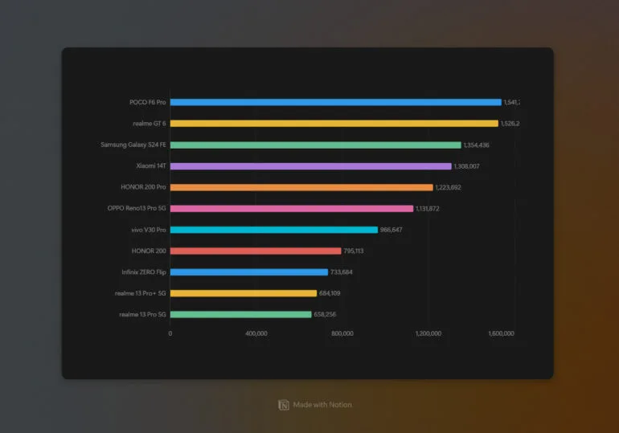Click the Infinix ZERO Flip blue bar

(x=249, y=272)
